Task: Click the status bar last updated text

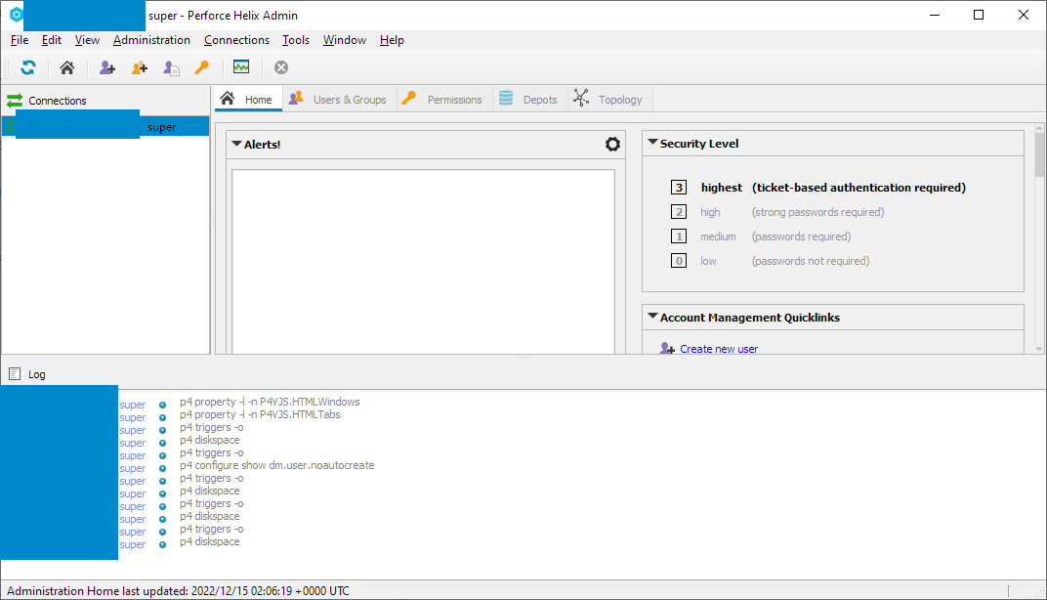Action: point(179,590)
